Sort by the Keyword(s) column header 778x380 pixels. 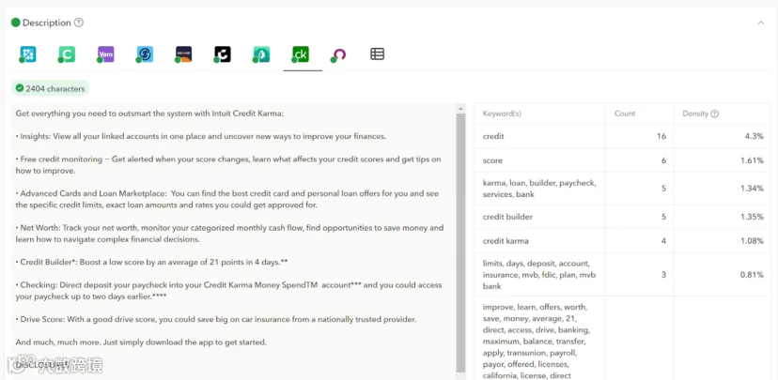pos(502,114)
